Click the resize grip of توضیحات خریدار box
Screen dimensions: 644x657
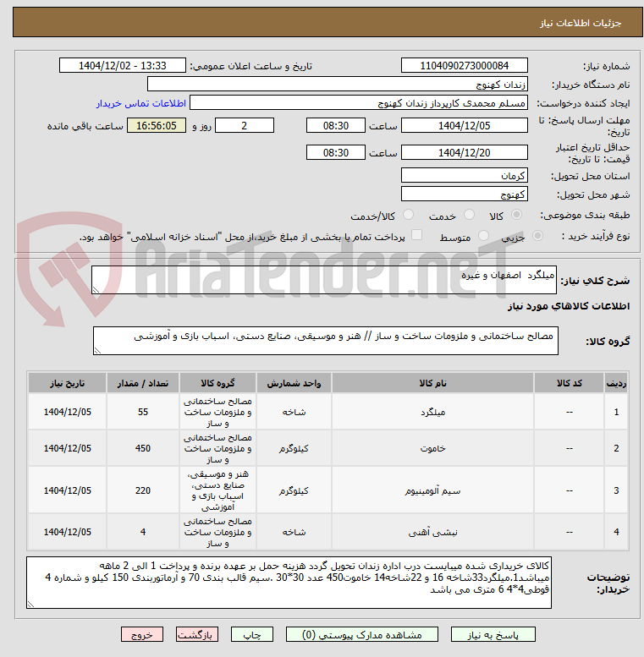coord(30,605)
